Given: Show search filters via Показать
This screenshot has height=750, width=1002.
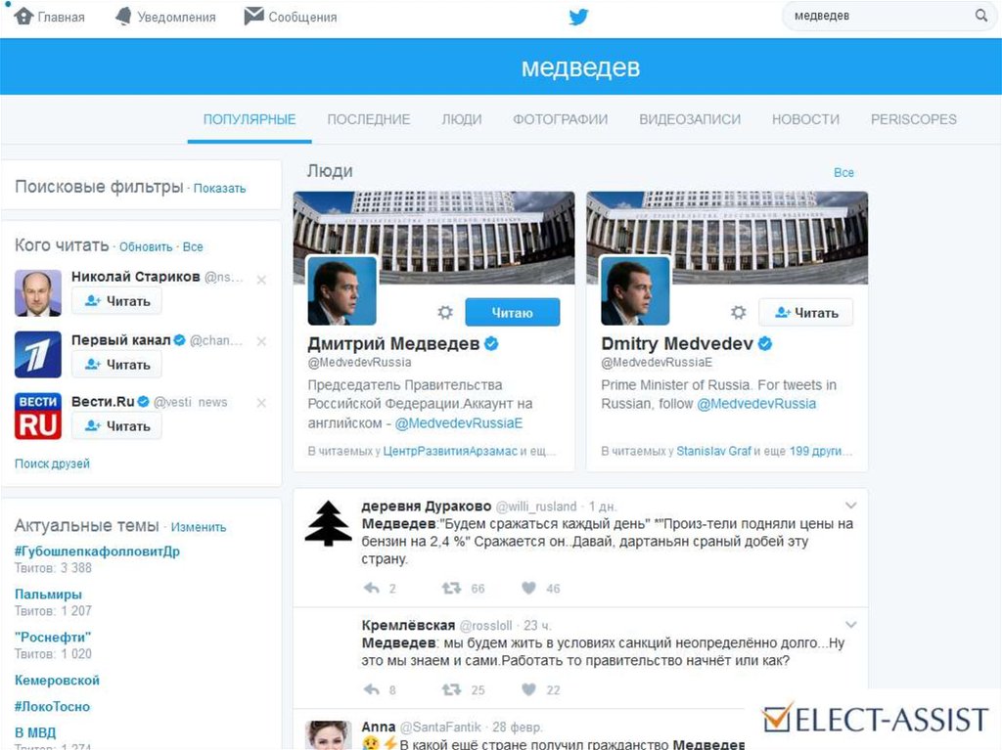Looking at the screenshot, I should tap(219, 189).
